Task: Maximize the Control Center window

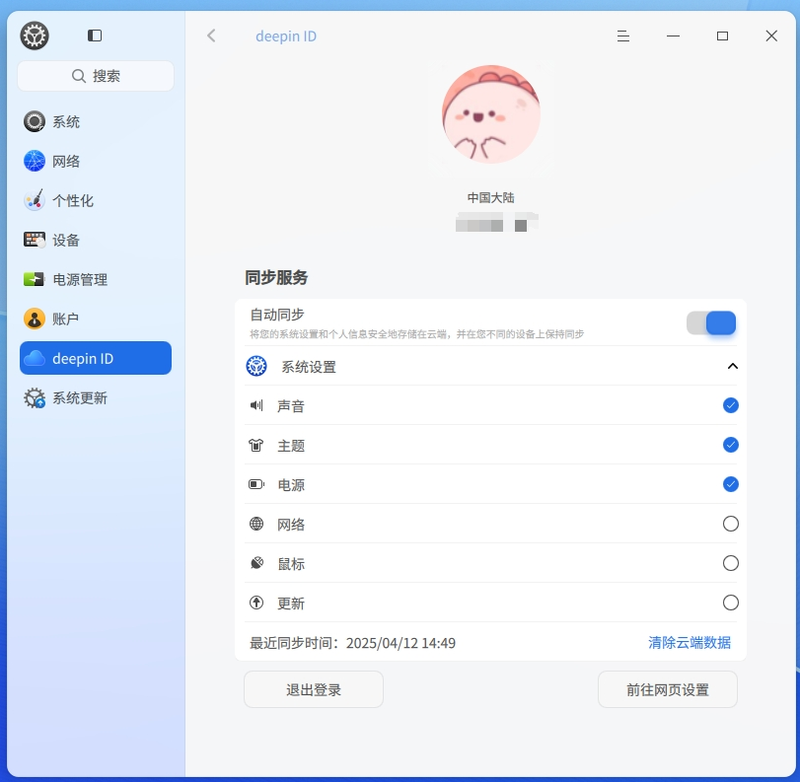Action: coord(722,36)
